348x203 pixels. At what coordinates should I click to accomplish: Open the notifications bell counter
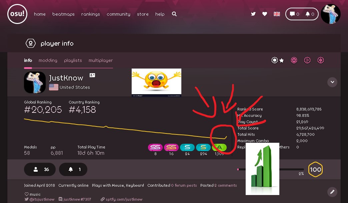(x=310, y=14)
